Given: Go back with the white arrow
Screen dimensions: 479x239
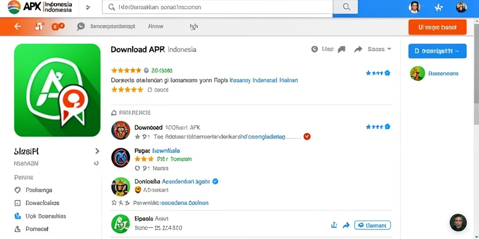Looking at the screenshot, I should click(x=18, y=27).
